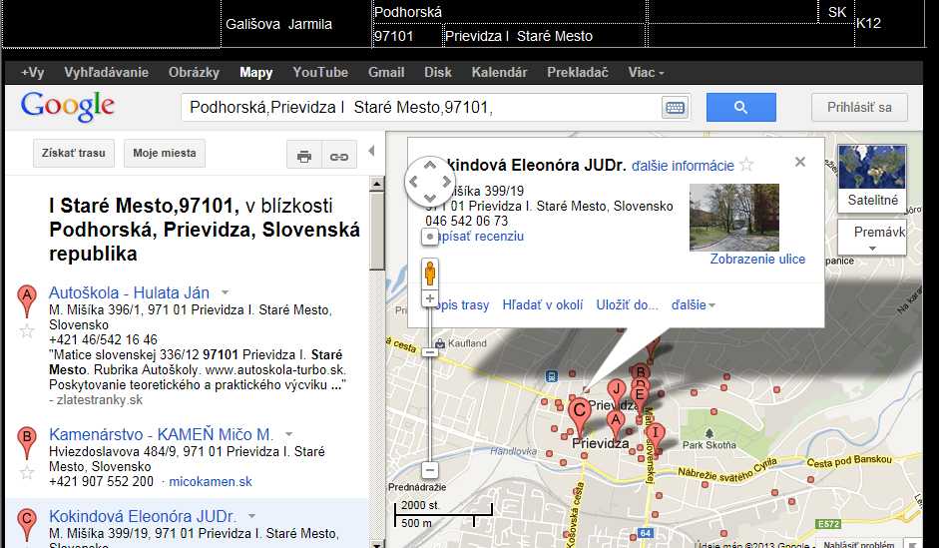
Task: Pan the map up with the arrow
Action: pos(430,165)
